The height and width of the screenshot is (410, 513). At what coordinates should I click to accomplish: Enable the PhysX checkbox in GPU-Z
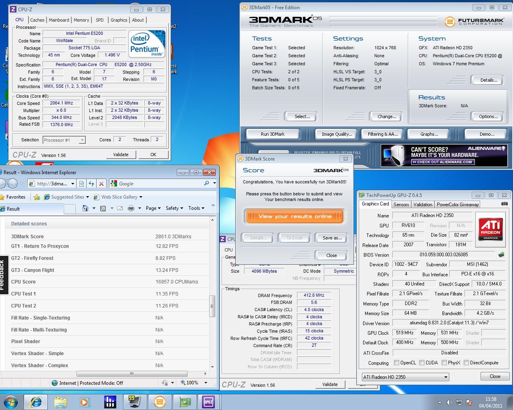pyautogui.click(x=444, y=363)
